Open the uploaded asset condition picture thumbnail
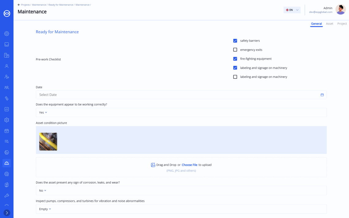Viewport: 349px width, 218px height. point(48,141)
